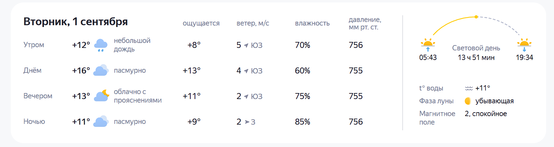Viewport: 554px width, 147px height.
Task: Click the evening cloud with moon icon
Action: [x=101, y=96]
